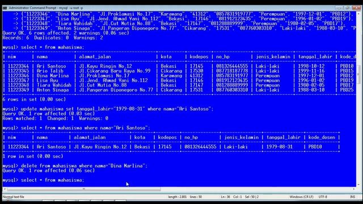Click the 'Rows matched: 1 Changed: 1' line

tap(56, 118)
